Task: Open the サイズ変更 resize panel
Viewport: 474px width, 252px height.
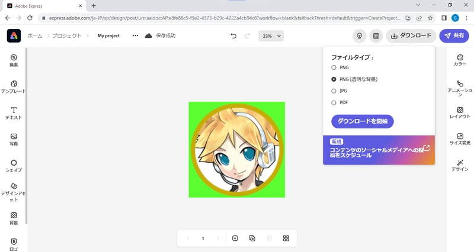Action: coord(460,139)
